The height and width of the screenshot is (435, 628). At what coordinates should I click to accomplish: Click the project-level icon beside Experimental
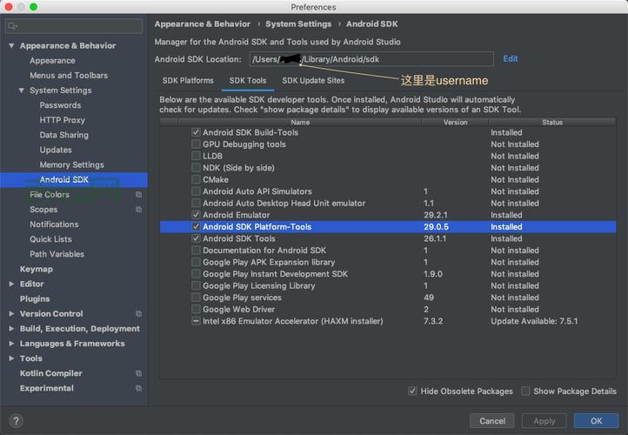138,388
